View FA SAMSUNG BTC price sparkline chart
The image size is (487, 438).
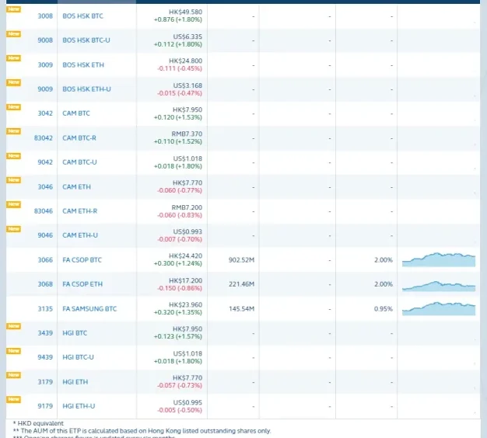point(439,309)
